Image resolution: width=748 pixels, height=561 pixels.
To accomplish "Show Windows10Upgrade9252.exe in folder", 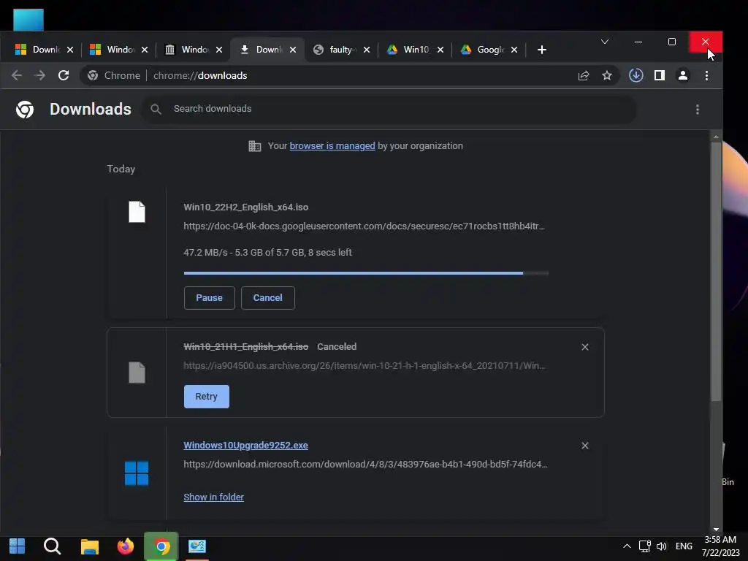I will [214, 497].
